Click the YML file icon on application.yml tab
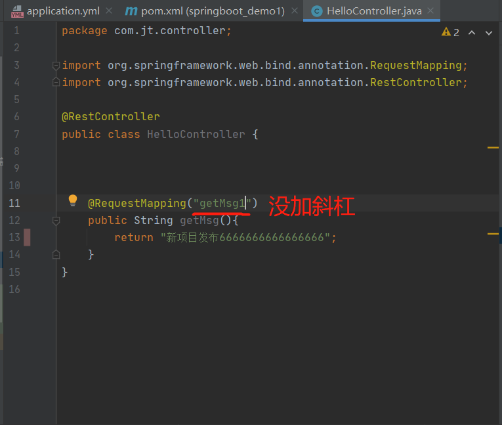The image size is (502, 425). [x=17, y=12]
